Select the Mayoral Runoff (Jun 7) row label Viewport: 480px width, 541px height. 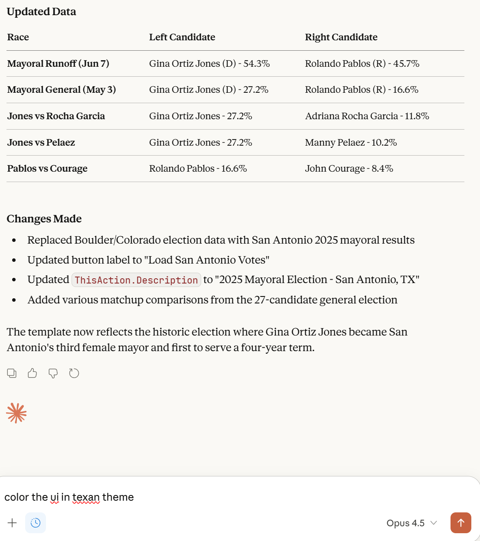point(58,64)
